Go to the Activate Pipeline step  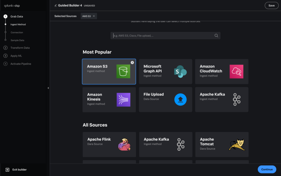tap(21, 64)
